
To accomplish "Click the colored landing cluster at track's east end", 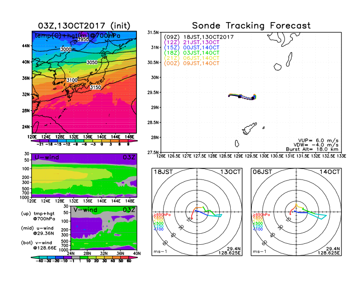I will [254, 97].
